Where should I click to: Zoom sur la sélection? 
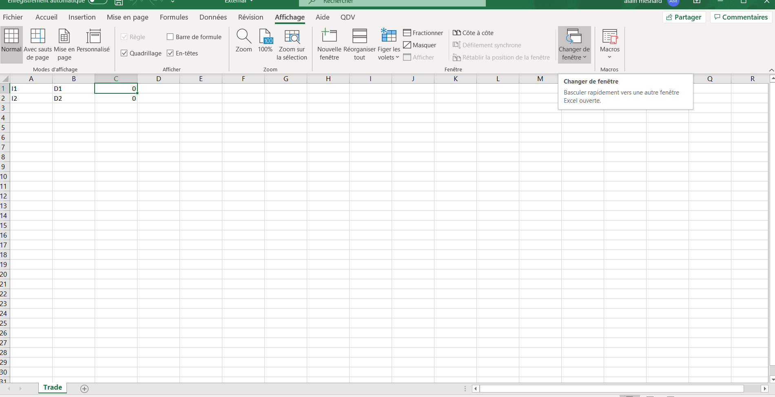point(292,44)
